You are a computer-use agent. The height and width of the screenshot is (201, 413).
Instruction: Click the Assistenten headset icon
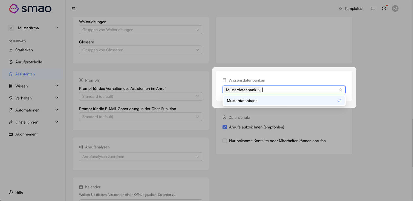pyautogui.click(x=11, y=74)
